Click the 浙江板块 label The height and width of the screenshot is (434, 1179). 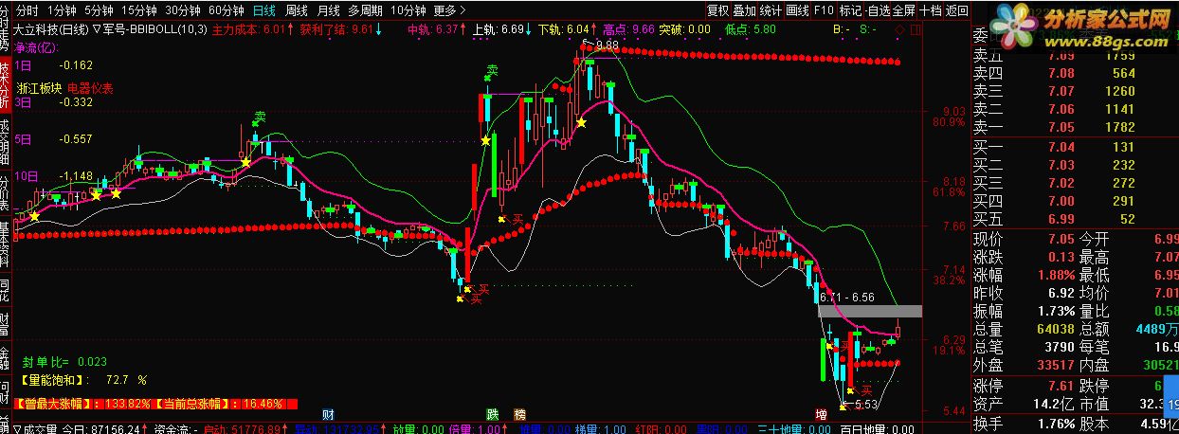37,88
